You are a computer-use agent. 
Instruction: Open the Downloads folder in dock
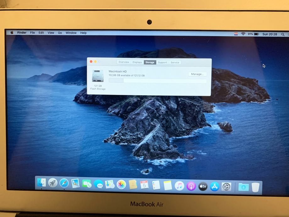tap(243, 187)
